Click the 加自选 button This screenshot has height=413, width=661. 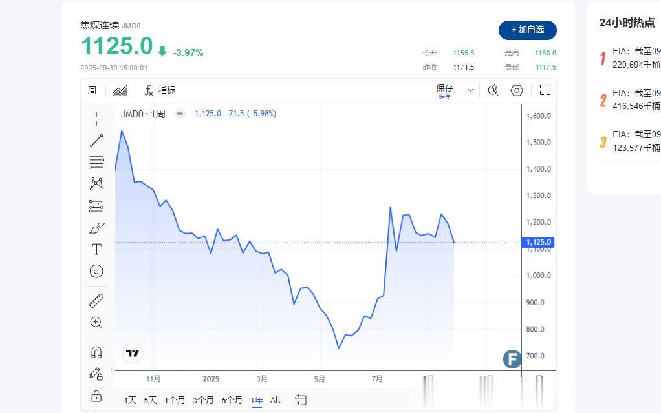pos(527,30)
